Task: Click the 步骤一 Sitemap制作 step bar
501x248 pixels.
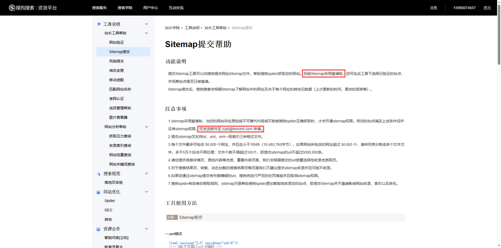Action: tap(285, 217)
